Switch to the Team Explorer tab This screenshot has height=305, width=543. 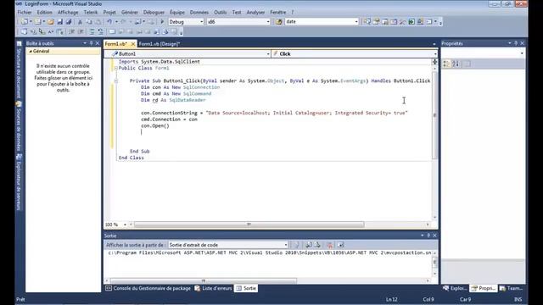(511, 288)
